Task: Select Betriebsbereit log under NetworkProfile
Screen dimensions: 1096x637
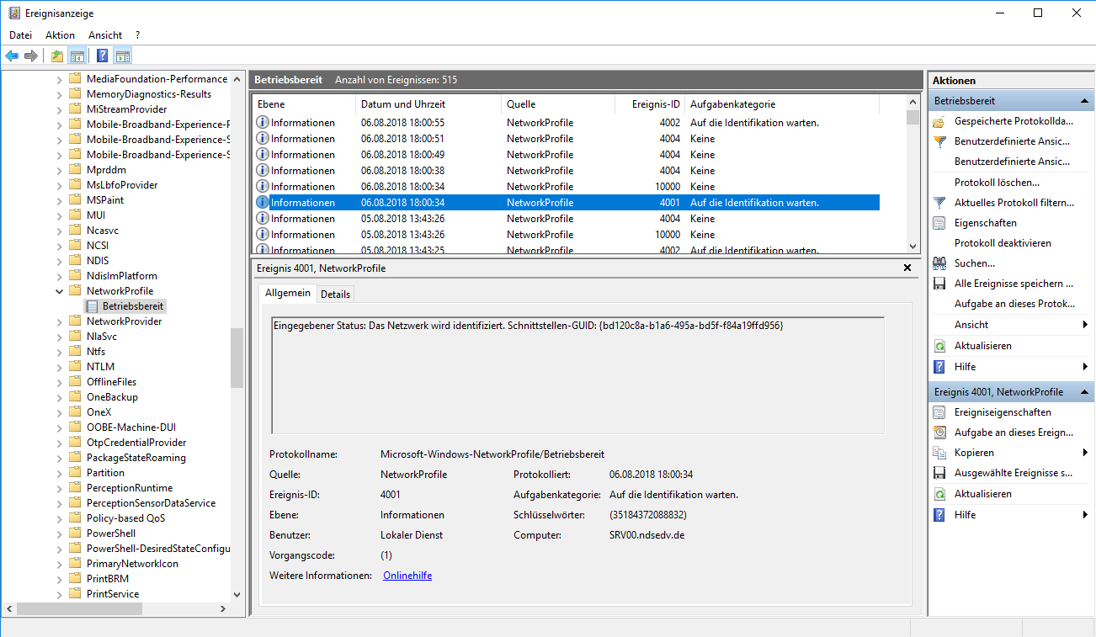Action: pos(133,306)
